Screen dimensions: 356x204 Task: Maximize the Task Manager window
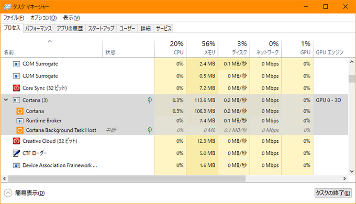pos(326,7)
